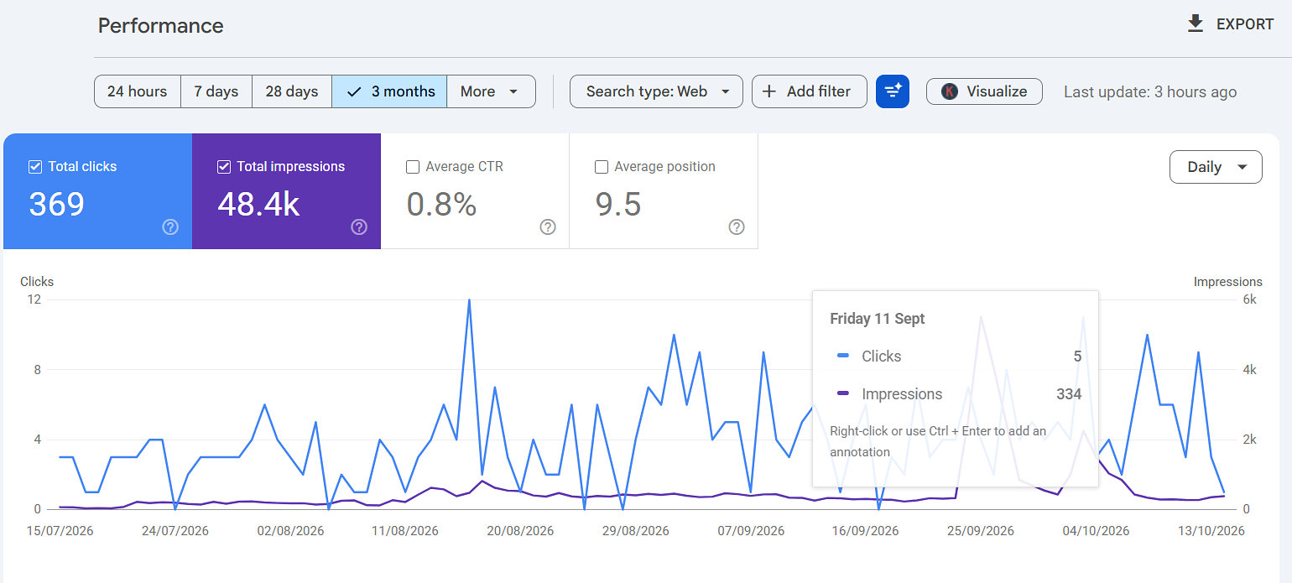Select the 24 hours date range
The image size is (1292, 583).
coord(138,91)
